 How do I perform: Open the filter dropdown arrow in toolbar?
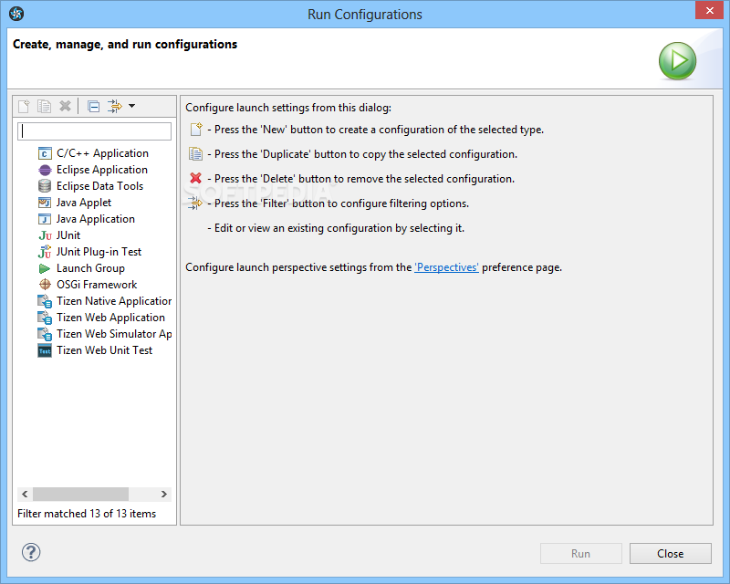point(131,106)
